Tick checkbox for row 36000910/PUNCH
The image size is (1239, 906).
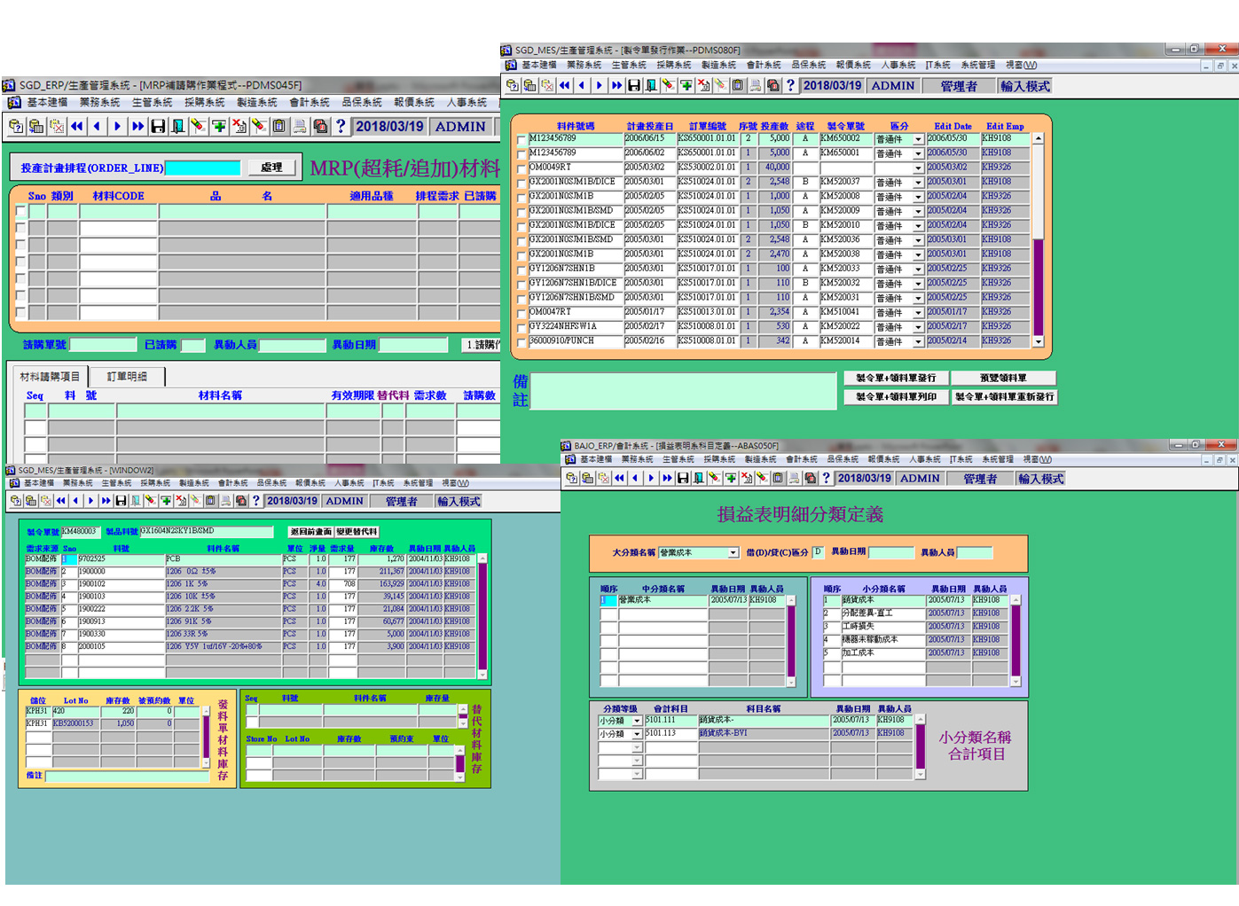pyautogui.click(x=521, y=342)
